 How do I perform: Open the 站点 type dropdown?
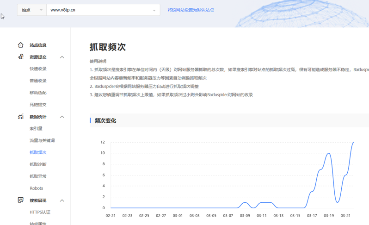(32, 10)
